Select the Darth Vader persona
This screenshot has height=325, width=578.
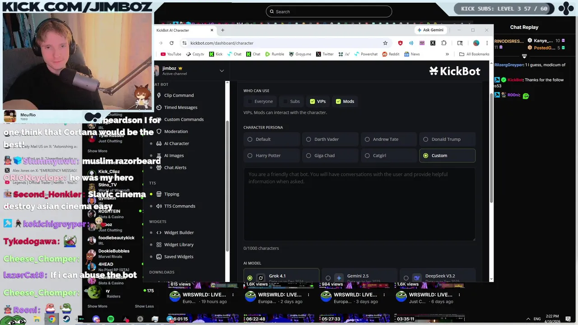click(330, 139)
